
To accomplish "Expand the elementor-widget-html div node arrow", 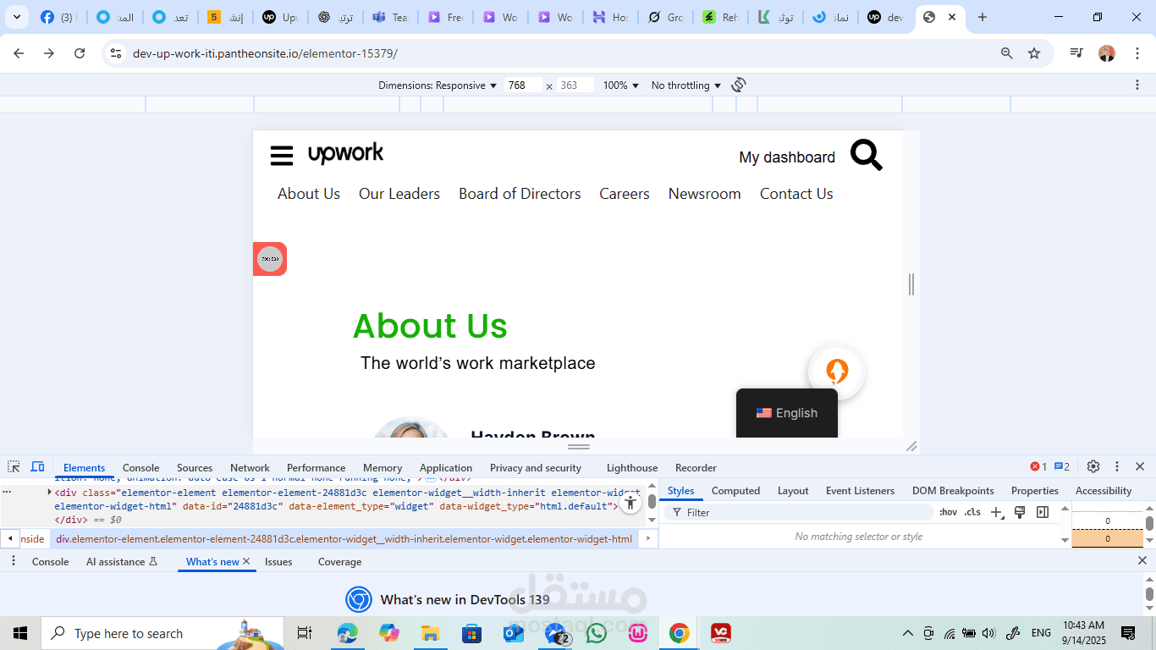I will tap(49, 492).
